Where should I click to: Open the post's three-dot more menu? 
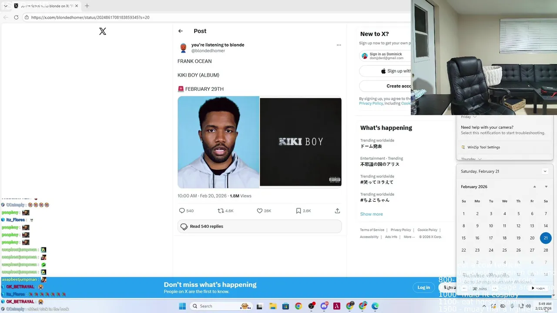click(339, 45)
